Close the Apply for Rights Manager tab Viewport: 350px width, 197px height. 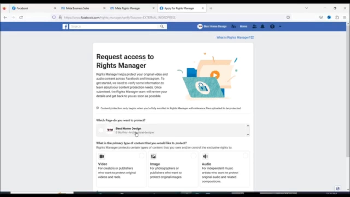(203, 8)
